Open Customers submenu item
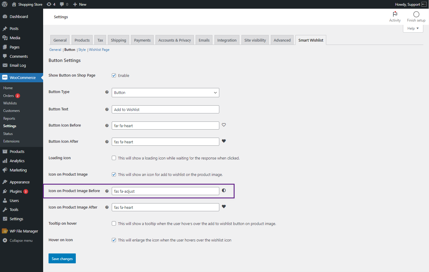The height and width of the screenshot is (272, 429). [x=11, y=111]
